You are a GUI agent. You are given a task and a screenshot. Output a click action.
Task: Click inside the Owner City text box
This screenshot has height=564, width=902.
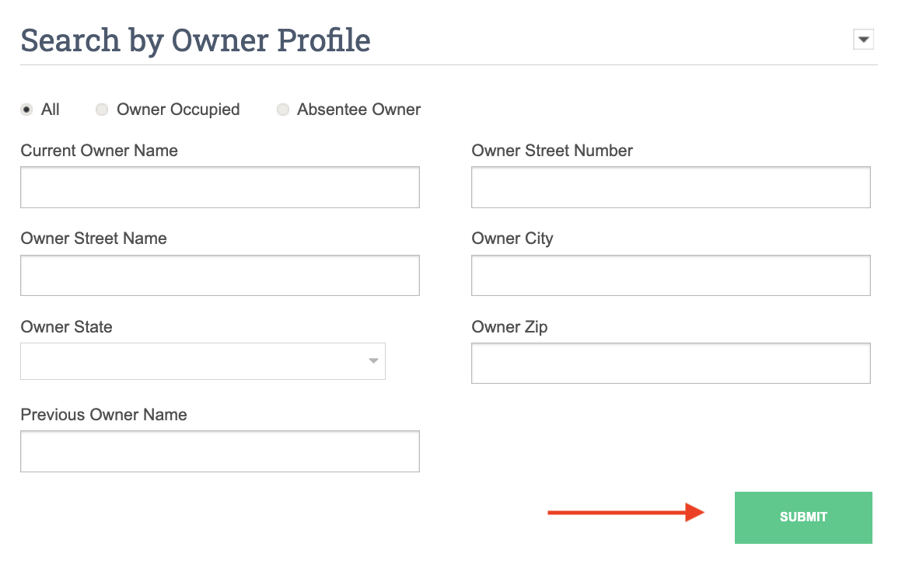coord(670,275)
